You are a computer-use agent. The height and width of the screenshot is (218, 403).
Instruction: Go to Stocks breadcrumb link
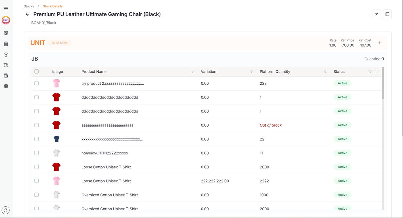coord(29,6)
